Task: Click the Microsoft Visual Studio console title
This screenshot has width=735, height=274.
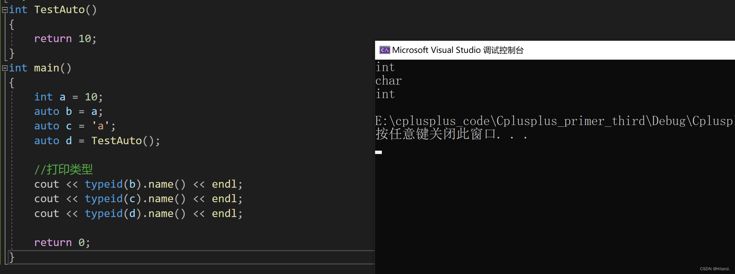Action: coord(457,50)
